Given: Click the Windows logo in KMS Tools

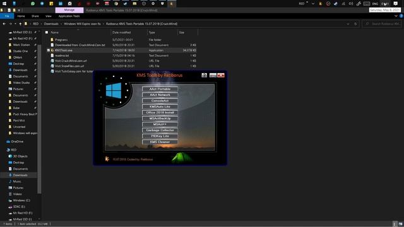Looking at the screenshot, I should click(x=114, y=90).
